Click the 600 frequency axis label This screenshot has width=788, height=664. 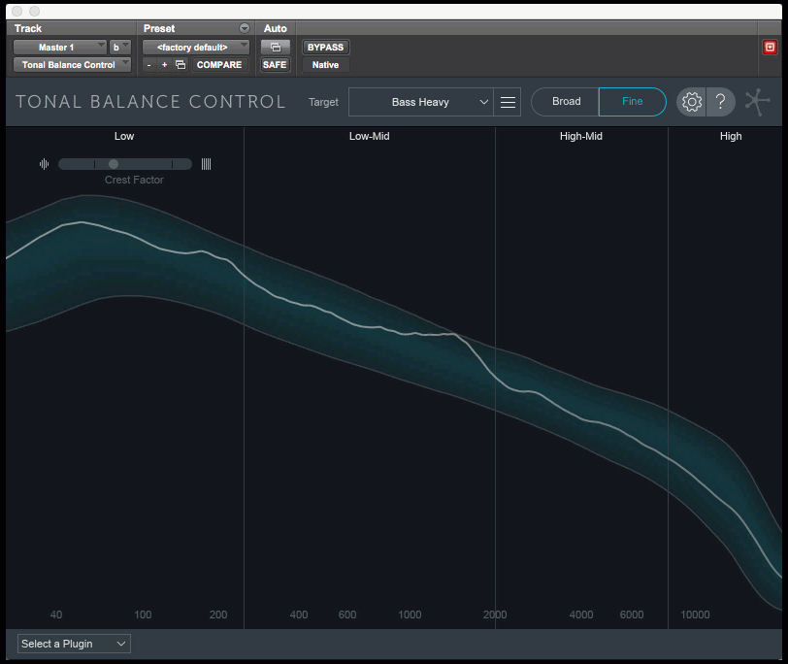pos(347,614)
